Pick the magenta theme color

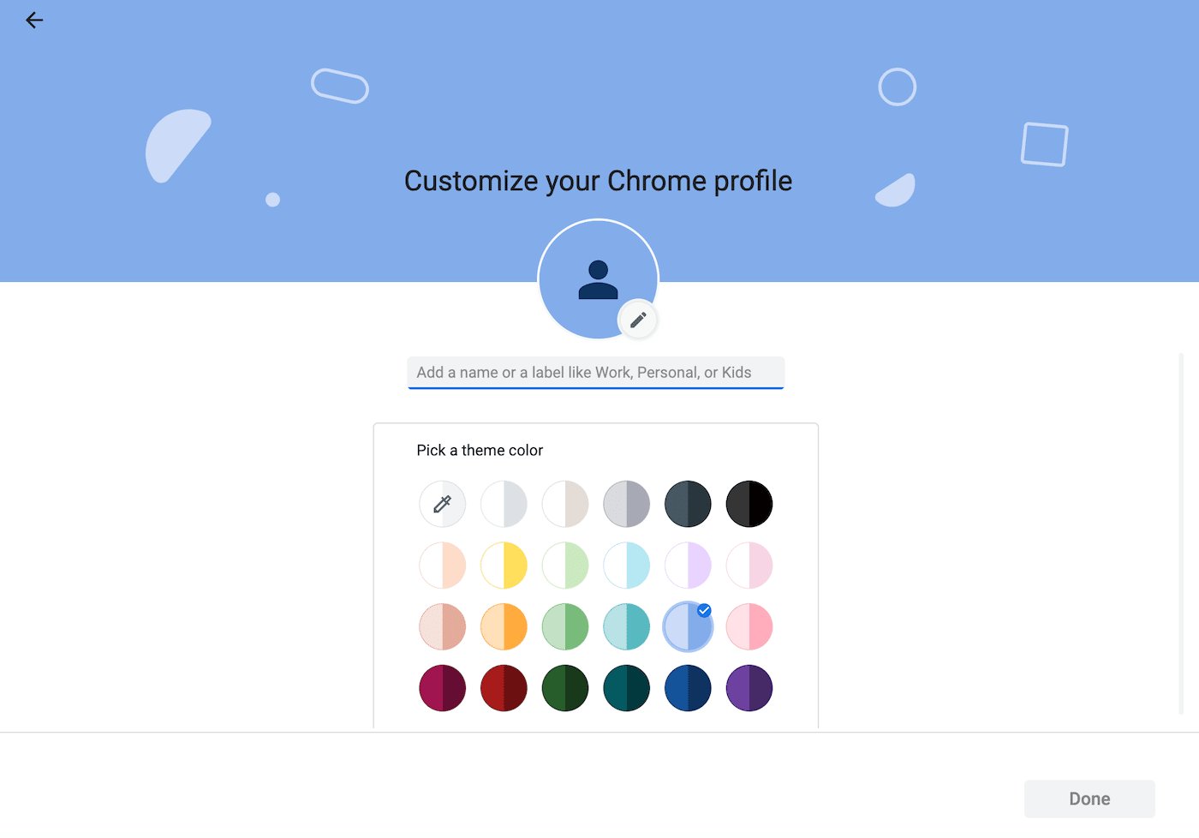point(442,688)
